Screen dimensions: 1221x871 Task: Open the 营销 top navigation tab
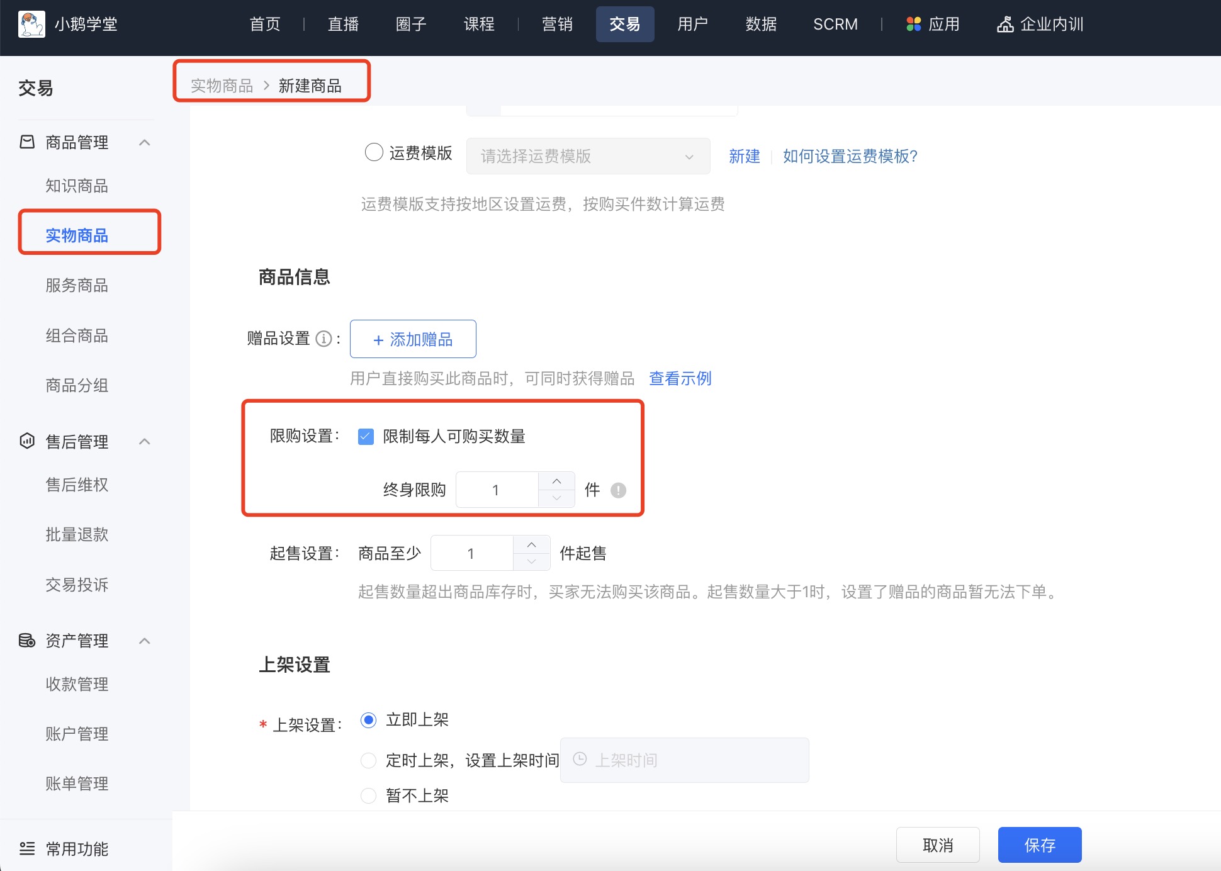(557, 25)
